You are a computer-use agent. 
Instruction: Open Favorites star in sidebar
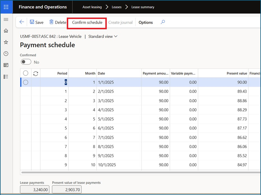tap(6, 42)
